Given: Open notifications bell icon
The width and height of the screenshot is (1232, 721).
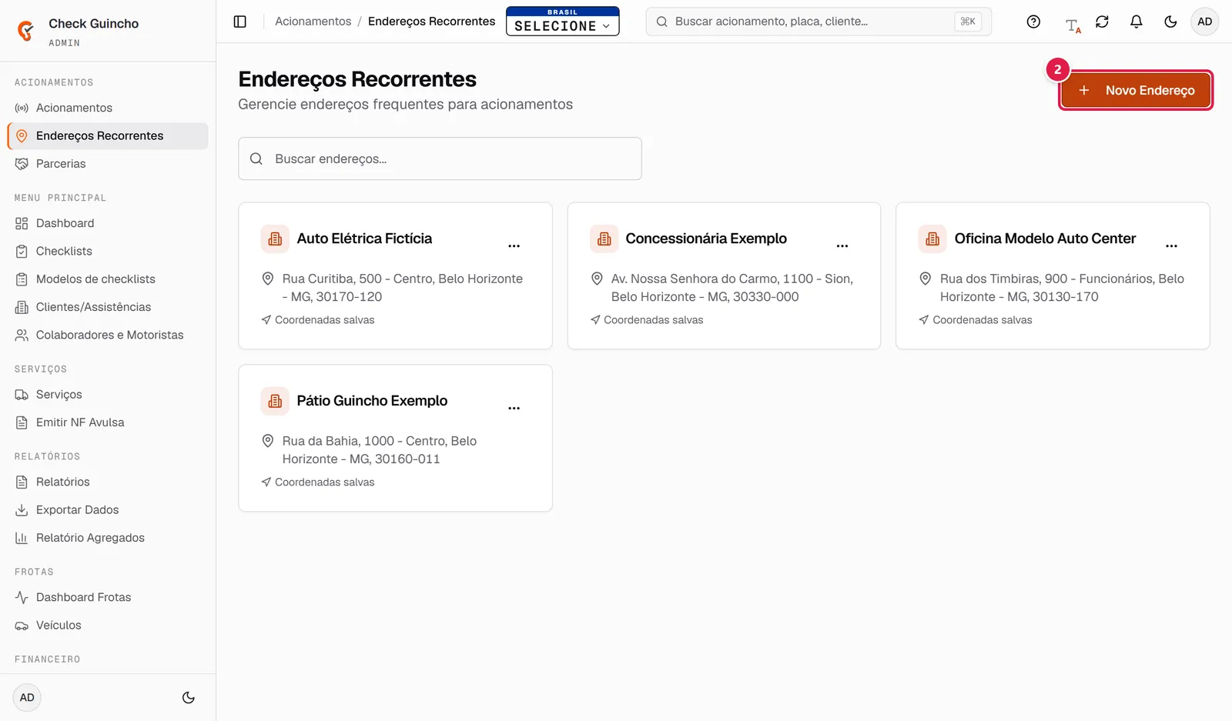Looking at the screenshot, I should (x=1136, y=22).
